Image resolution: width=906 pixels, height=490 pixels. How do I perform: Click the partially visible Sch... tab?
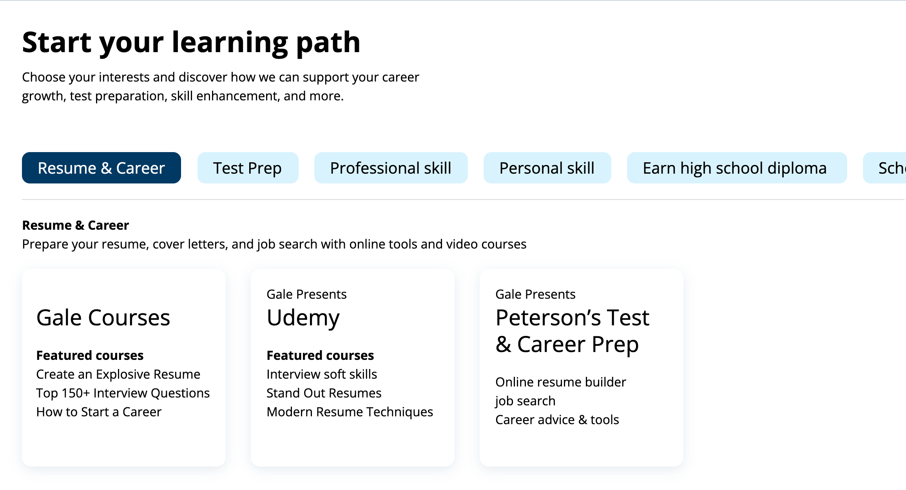(x=885, y=168)
